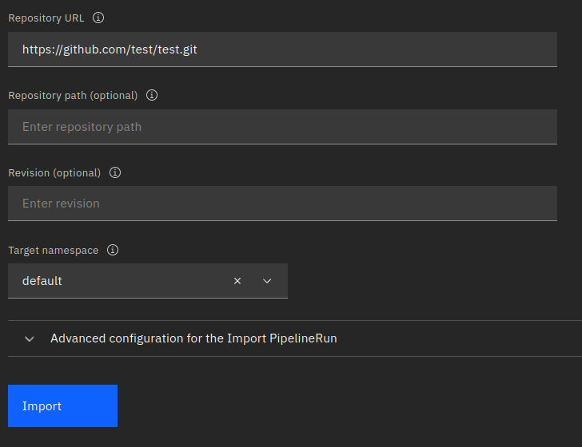Click the 'Target namespace' label text

54,250
